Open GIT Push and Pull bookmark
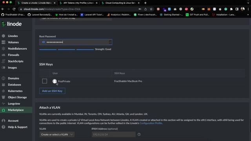This screenshot has height=141, width=251. [x=197, y=15]
